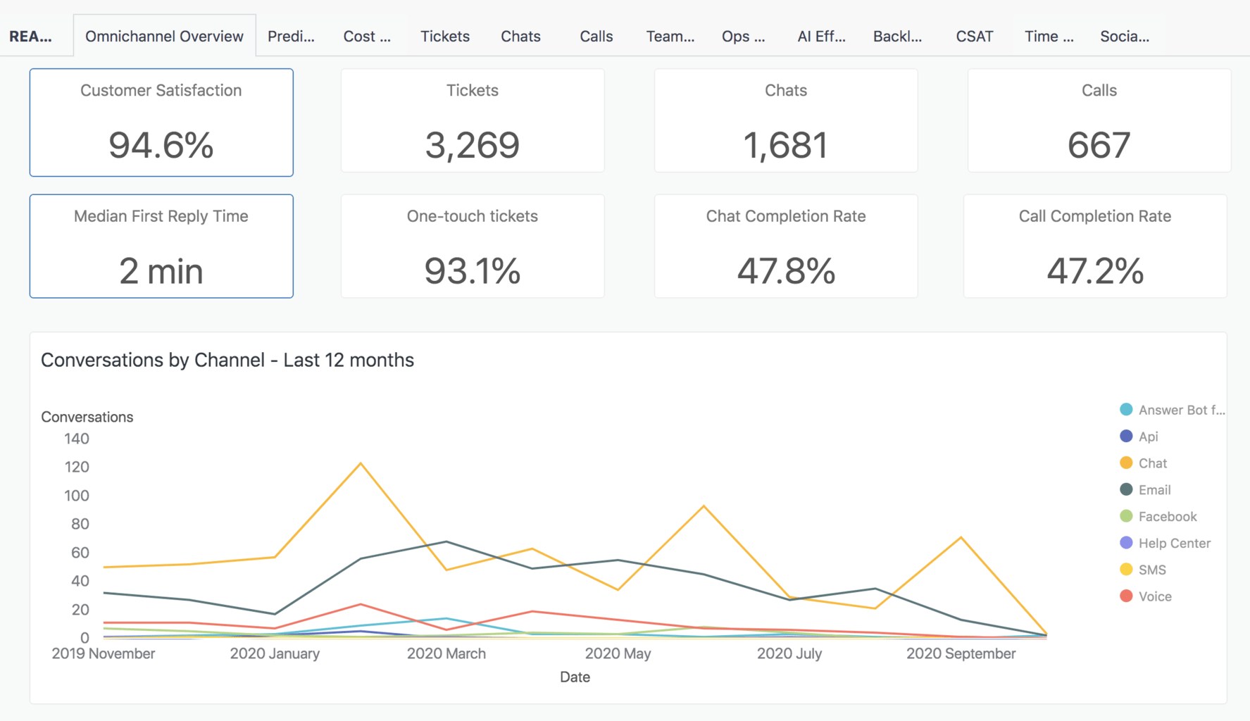This screenshot has width=1250, height=721.
Task: Select the Chats tab
Action: pyautogui.click(x=520, y=37)
